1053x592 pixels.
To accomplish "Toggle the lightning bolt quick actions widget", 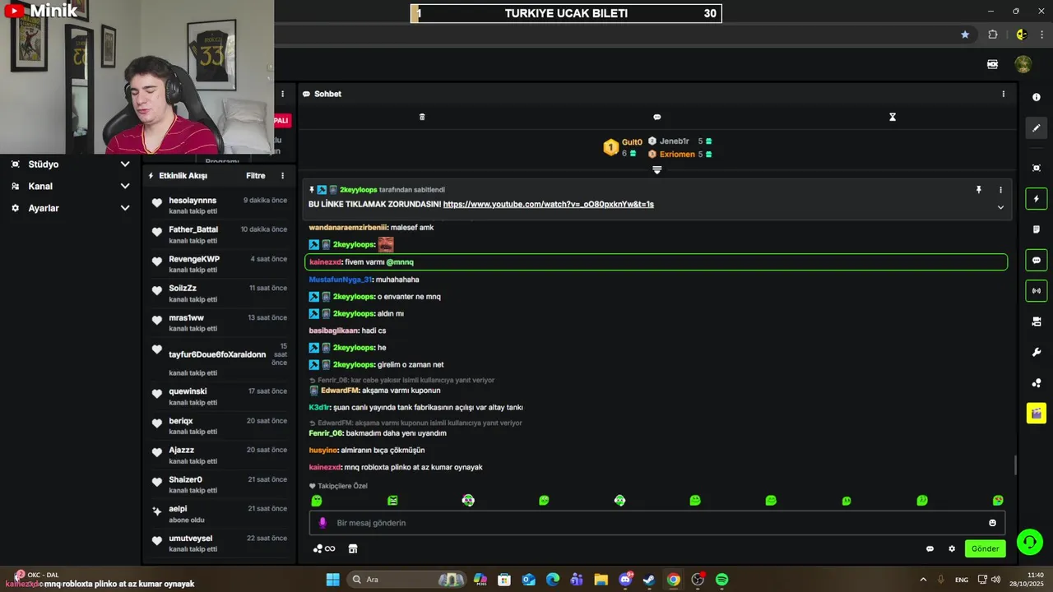I will pyautogui.click(x=1036, y=199).
